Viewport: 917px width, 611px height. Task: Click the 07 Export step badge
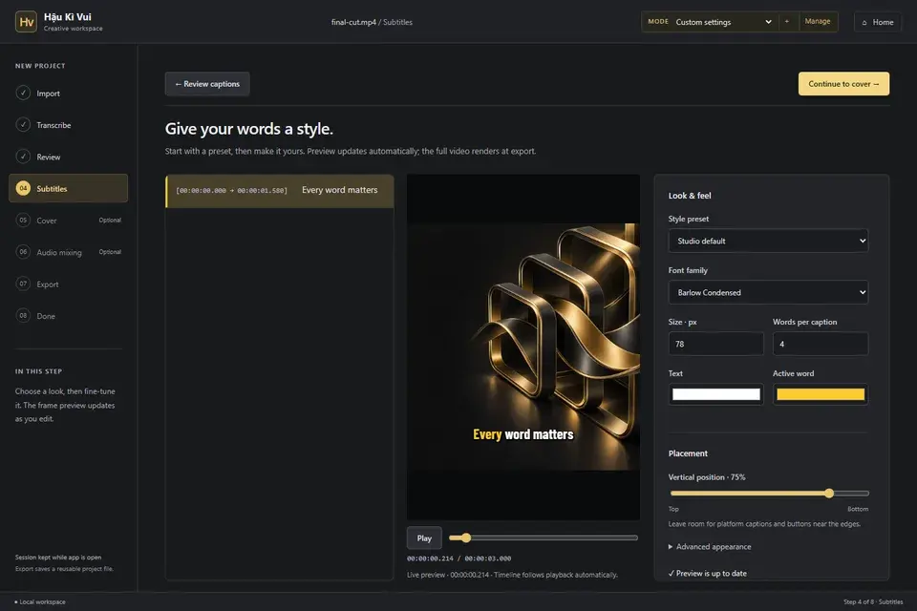click(x=23, y=284)
